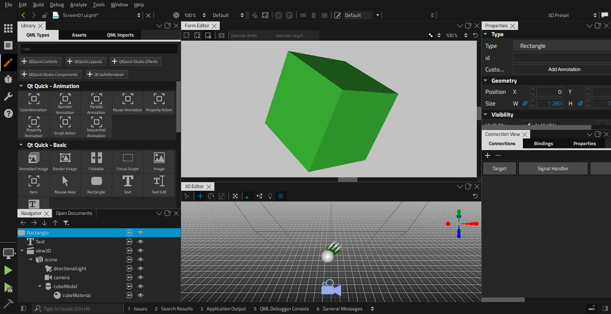Viewport: 611px width, 314px height.
Task: Open the Help icon in the left sidebar
Action: [8, 113]
